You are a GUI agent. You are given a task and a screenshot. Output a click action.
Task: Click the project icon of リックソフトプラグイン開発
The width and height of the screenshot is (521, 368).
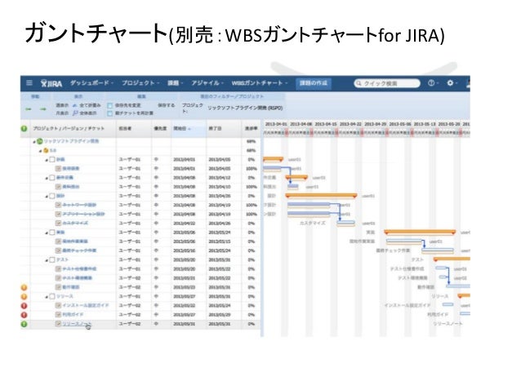click(39, 141)
